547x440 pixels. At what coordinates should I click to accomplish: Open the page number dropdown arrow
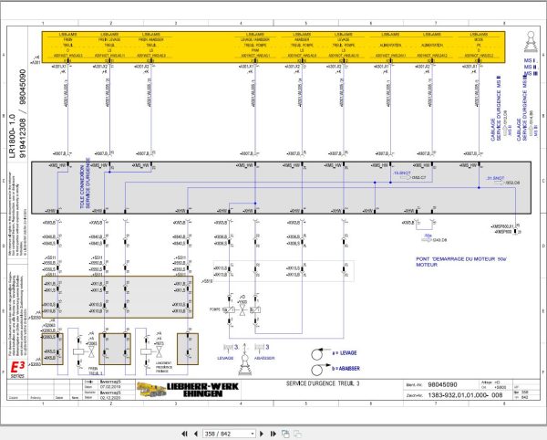[x=253, y=434]
